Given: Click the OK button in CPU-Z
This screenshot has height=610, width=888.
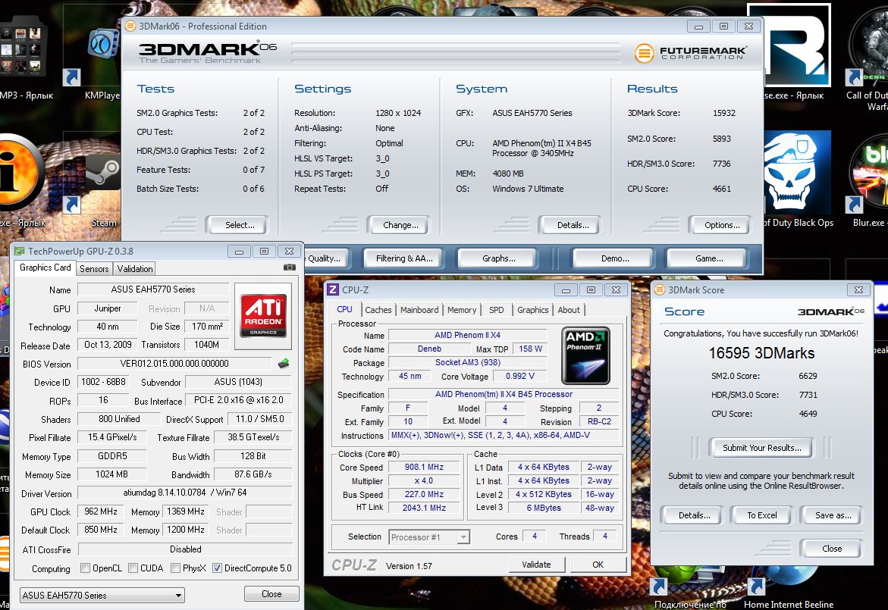Looking at the screenshot, I should (x=598, y=565).
